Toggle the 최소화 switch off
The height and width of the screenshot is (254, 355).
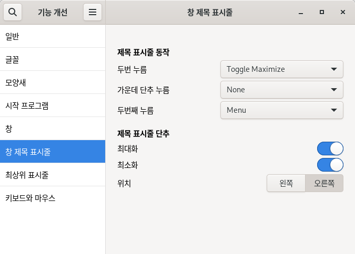[x=330, y=165]
